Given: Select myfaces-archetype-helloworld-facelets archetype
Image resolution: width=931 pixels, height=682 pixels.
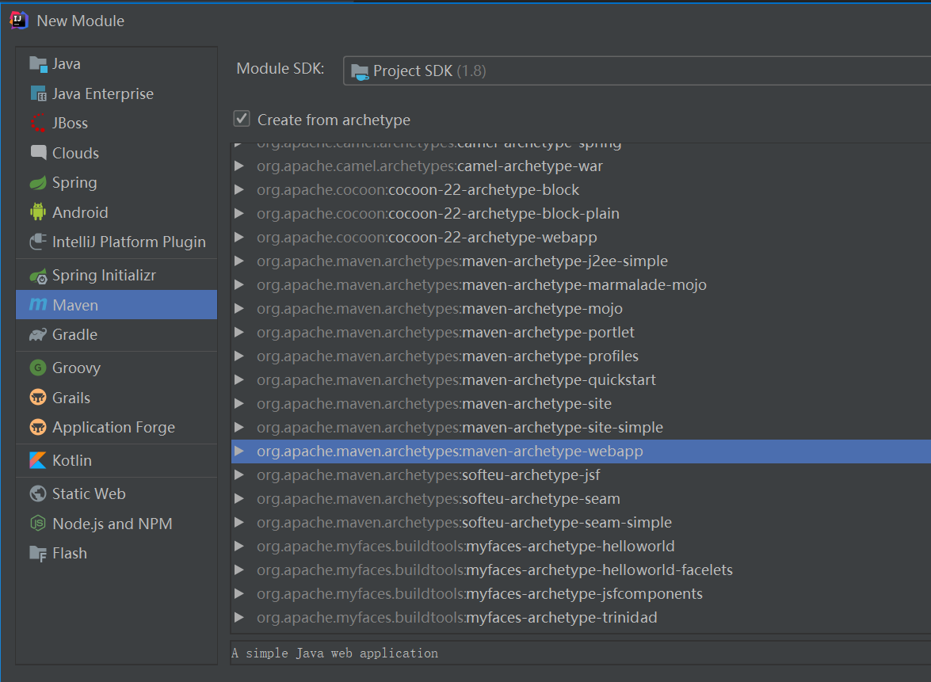Looking at the screenshot, I should tap(581, 570).
